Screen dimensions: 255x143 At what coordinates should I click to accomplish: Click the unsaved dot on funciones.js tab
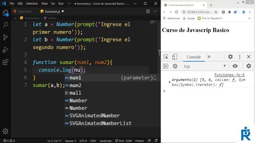(63, 12)
